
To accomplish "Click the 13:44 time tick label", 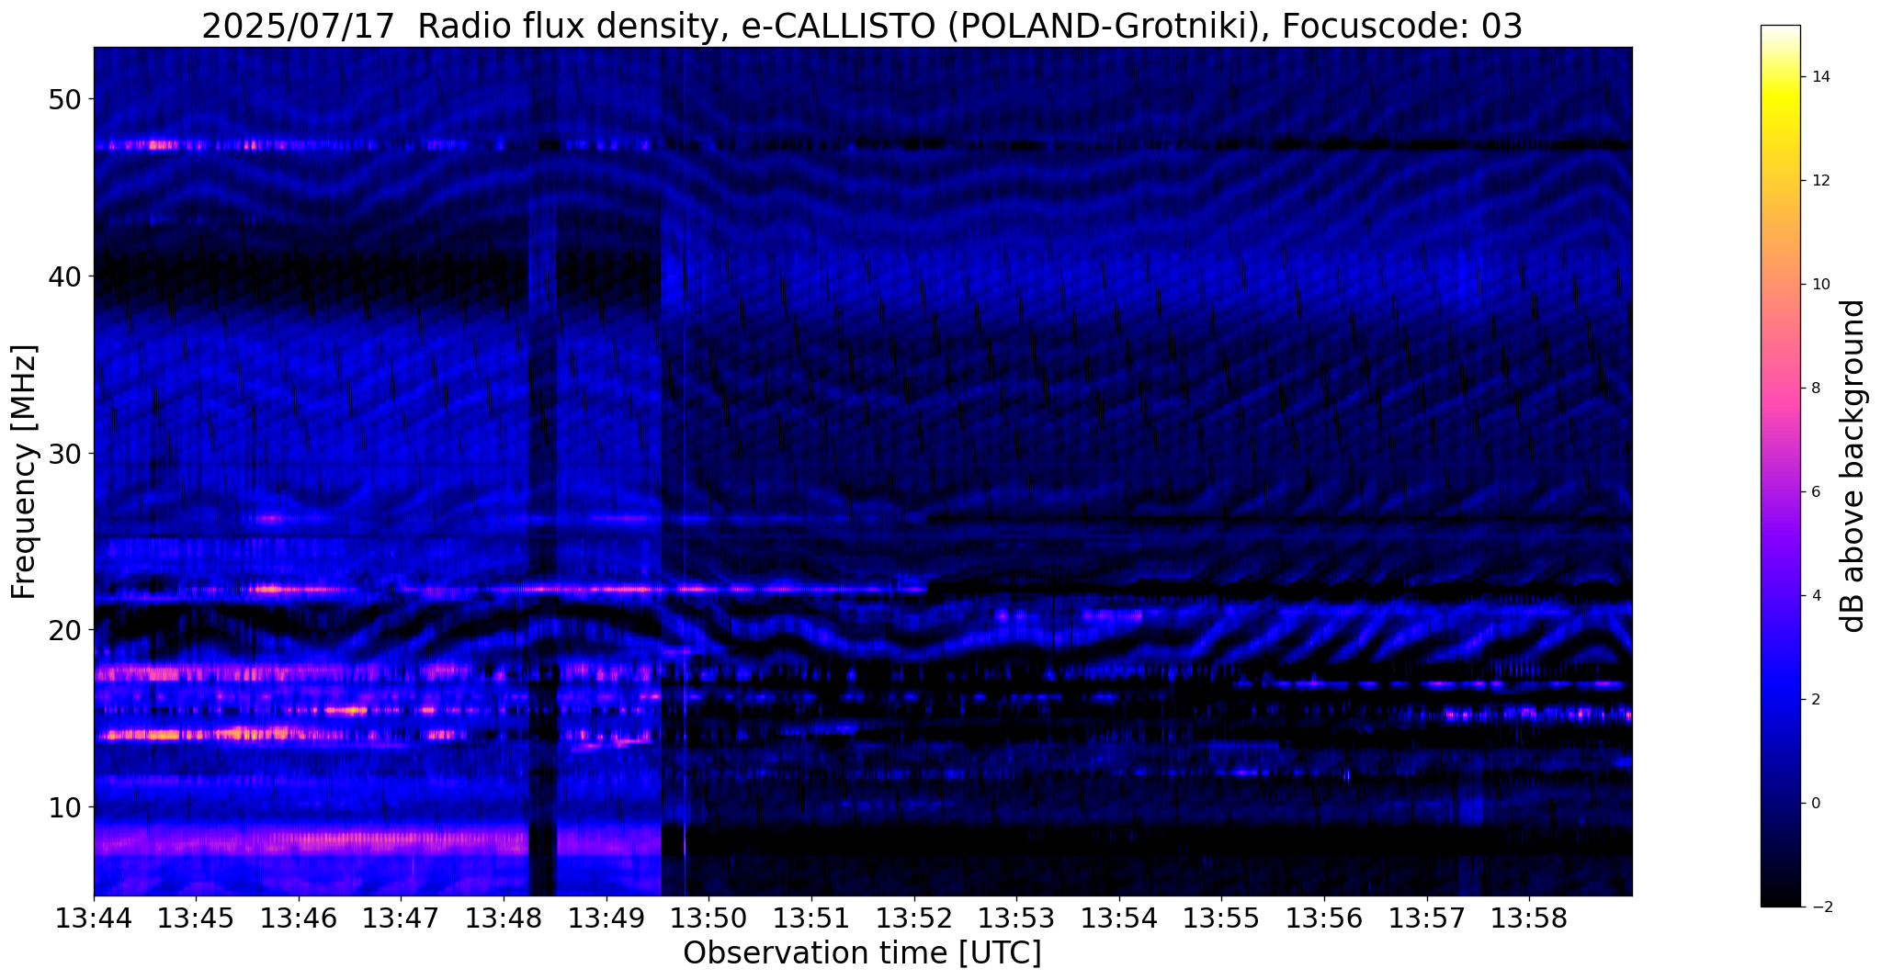I will 94,918.
